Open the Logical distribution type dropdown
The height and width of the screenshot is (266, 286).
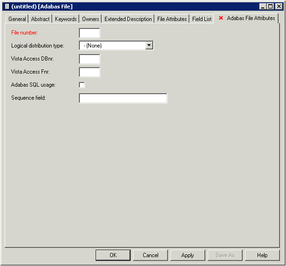pos(149,45)
